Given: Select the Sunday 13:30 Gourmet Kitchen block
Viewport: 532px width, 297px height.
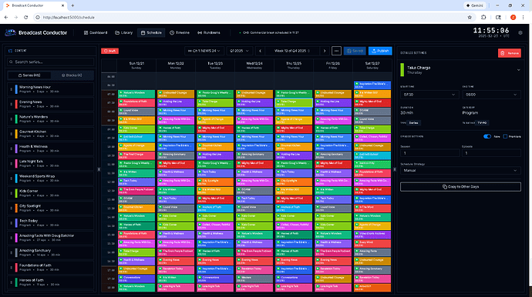Looking at the screenshot, I should (x=136, y=209).
